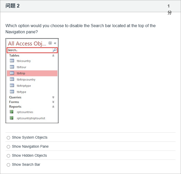Click the magnifier search icon
The image size is (181, 174).
coord(54,50)
